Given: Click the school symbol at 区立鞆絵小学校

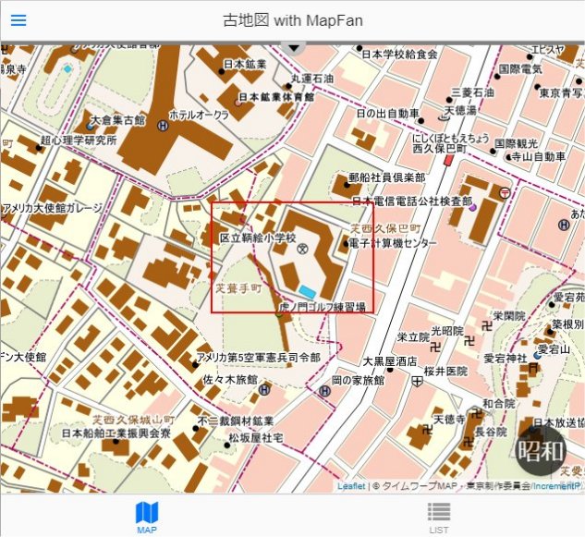Looking at the screenshot, I should coord(302,249).
